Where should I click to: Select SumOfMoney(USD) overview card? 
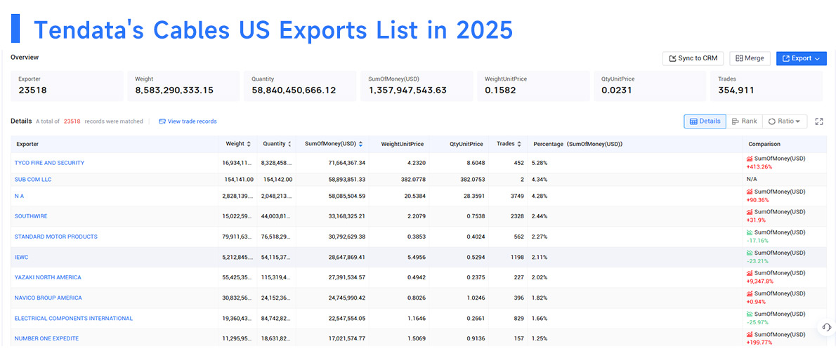[x=417, y=86]
